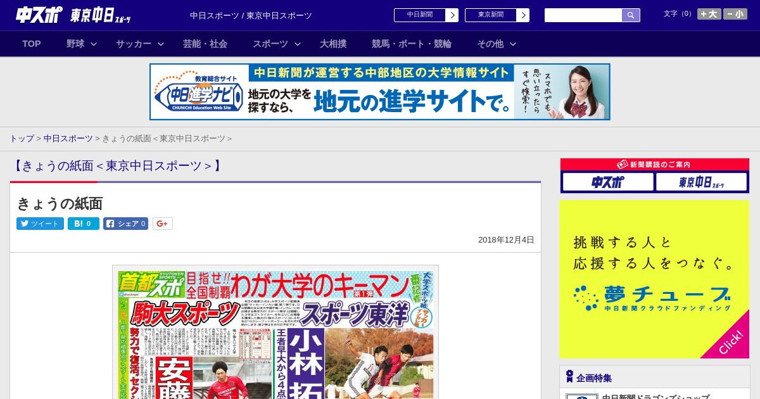This screenshot has height=399, width=760.
Task: Increase text size with +大 button
Action: click(x=709, y=14)
